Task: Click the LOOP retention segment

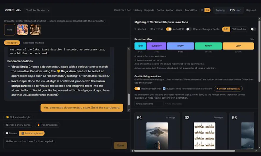Action: (238, 46)
